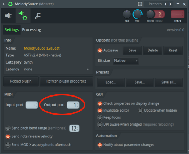Click the VOL knob

138,14
